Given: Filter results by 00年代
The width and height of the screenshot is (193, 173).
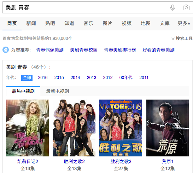Looking at the screenshot, I should point(126,78).
